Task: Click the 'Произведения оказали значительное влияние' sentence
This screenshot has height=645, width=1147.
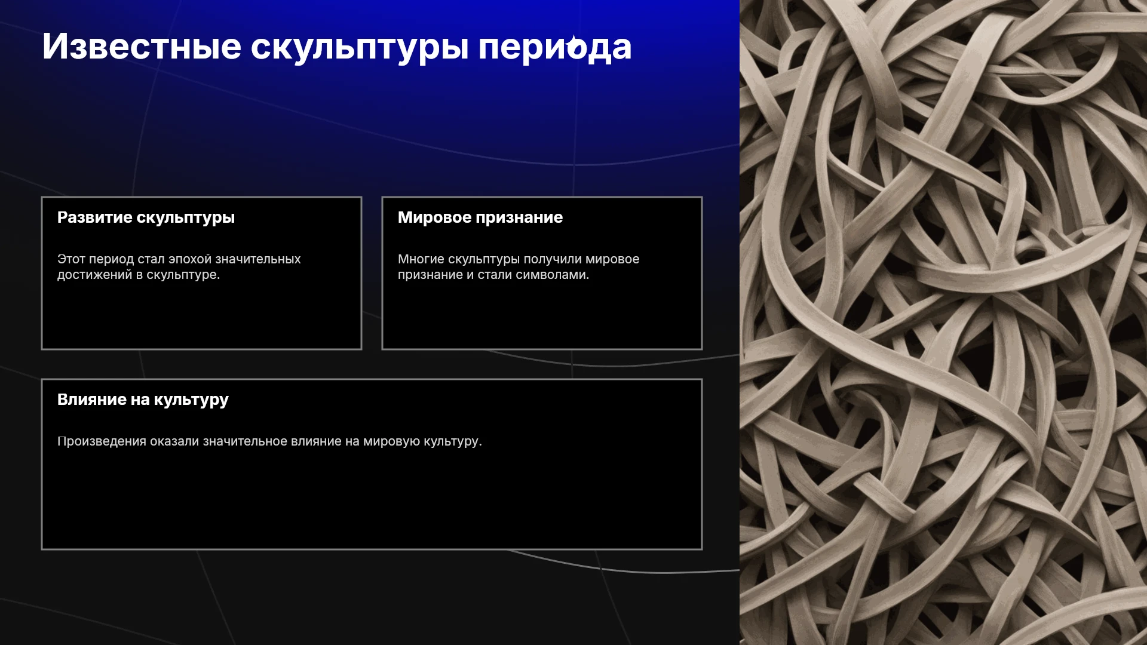Action: (269, 441)
